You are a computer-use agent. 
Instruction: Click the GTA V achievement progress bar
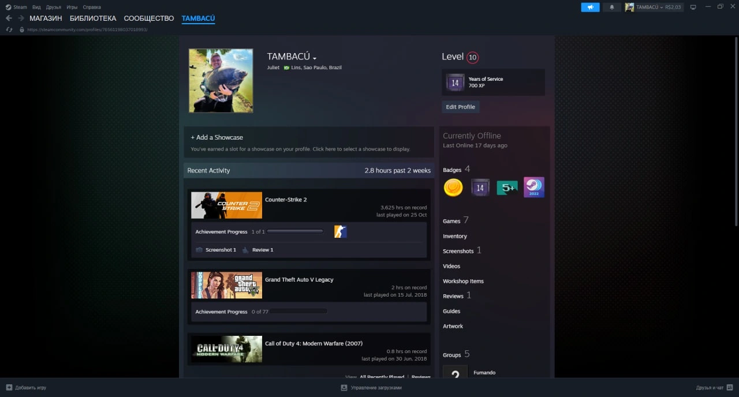(298, 312)
